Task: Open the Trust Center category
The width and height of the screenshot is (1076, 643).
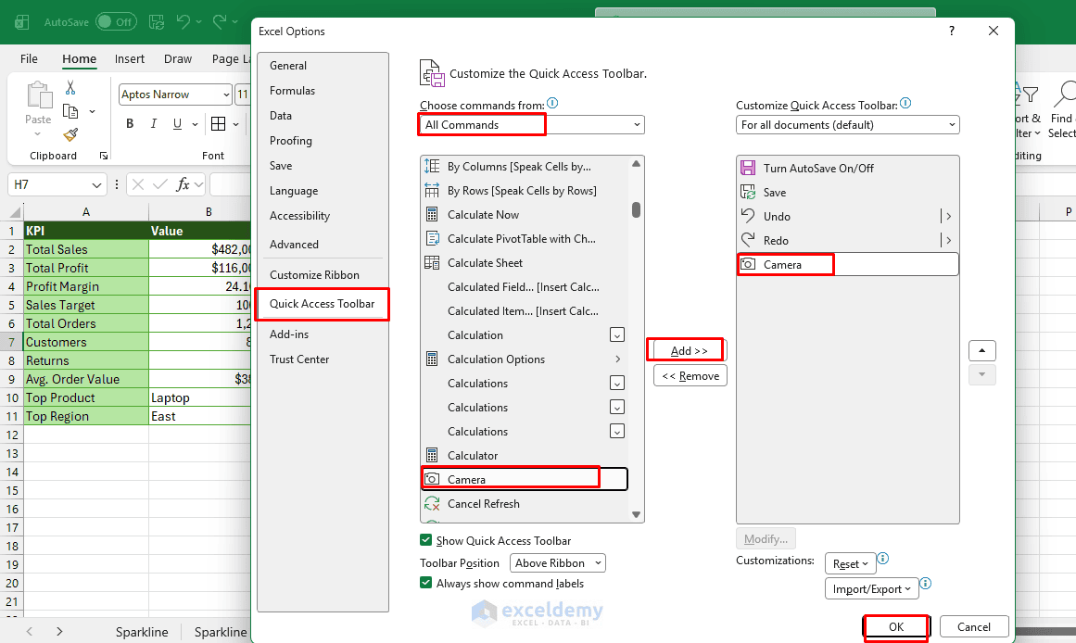Action: coord(323,359)
